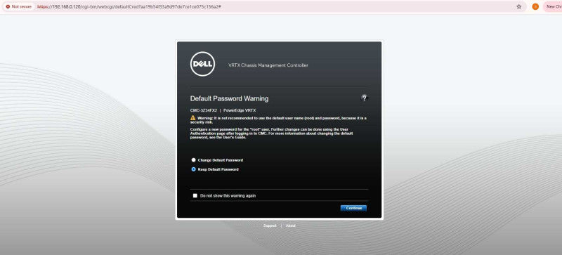562x255 pixels.
Task: Click the New Chrome update button
Action: coord(553,6)
